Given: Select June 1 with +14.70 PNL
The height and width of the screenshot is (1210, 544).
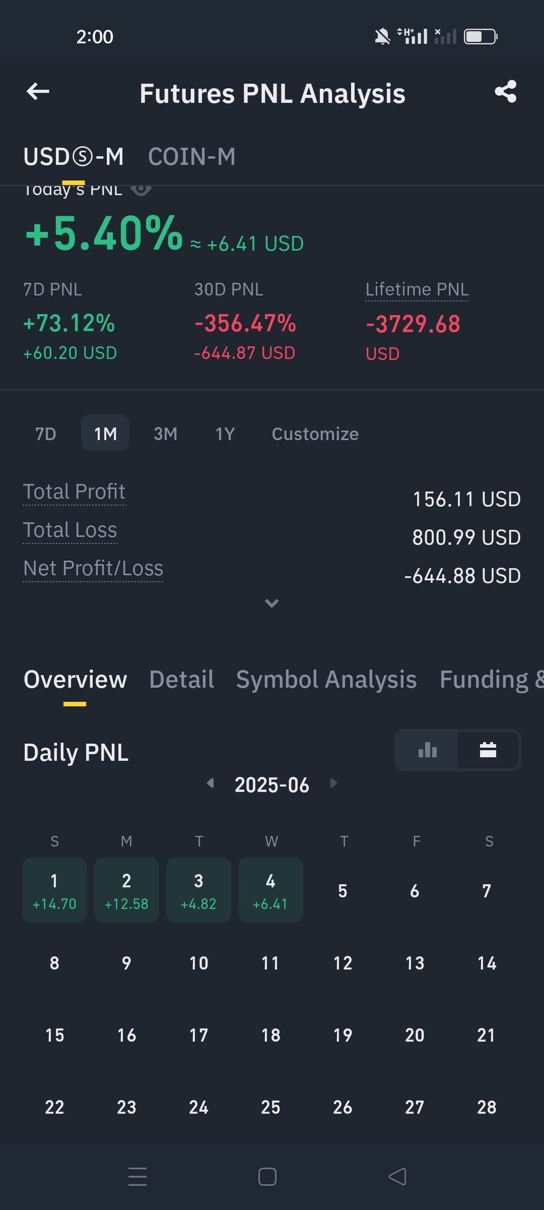Looking at the screenshot, I should (54, 890).
